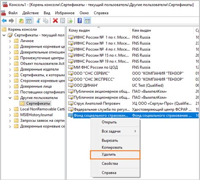The image size is (200, 180).
Task: Go up one level with folder icon
Action: [21, 21]
